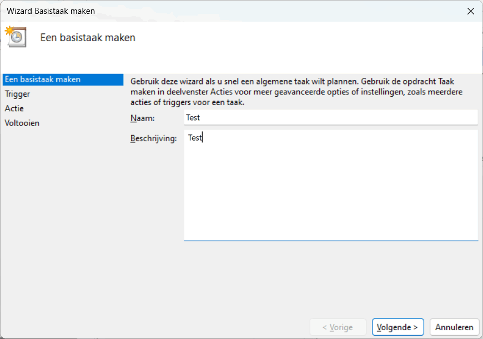Screen dimensions: 483x339
Task: Select 'Een basistaak maken' step in sidebar
Action: (x=43, y=79)
